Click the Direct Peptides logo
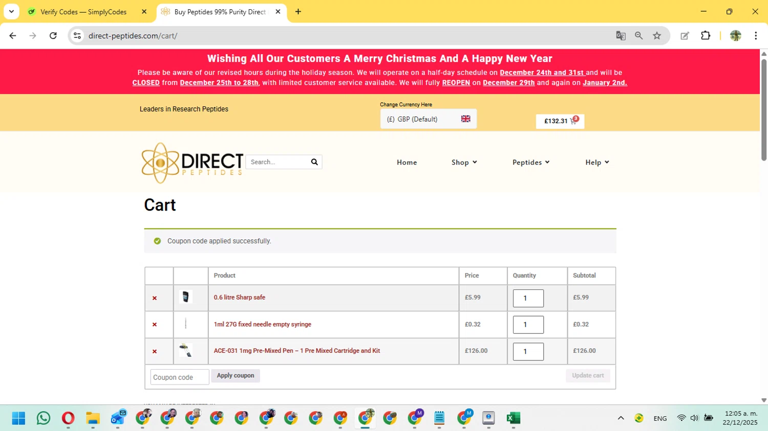This screenshot has height=431, width=768. pyautogui.click(x=193, y=163)
